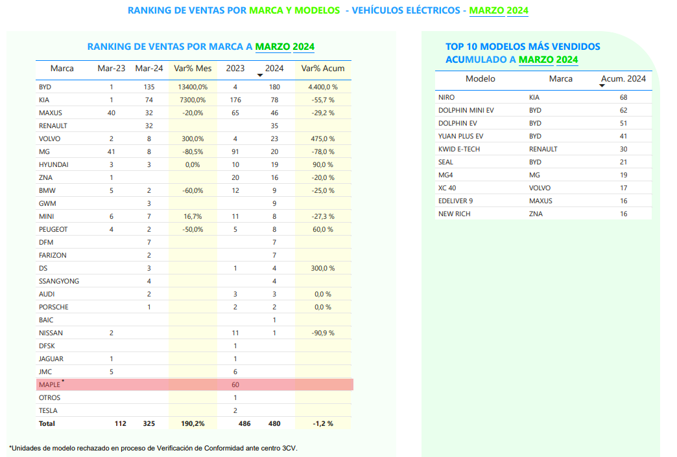Select the NEW RICH model row
Viewport: 677px width, 457px height.
coord(543,214)
